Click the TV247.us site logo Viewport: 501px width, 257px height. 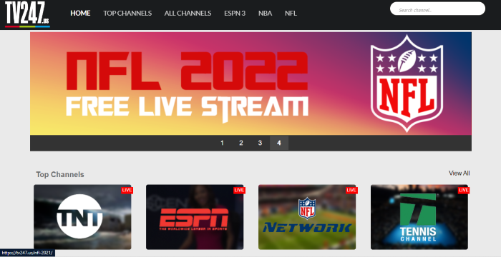point(27,14)
